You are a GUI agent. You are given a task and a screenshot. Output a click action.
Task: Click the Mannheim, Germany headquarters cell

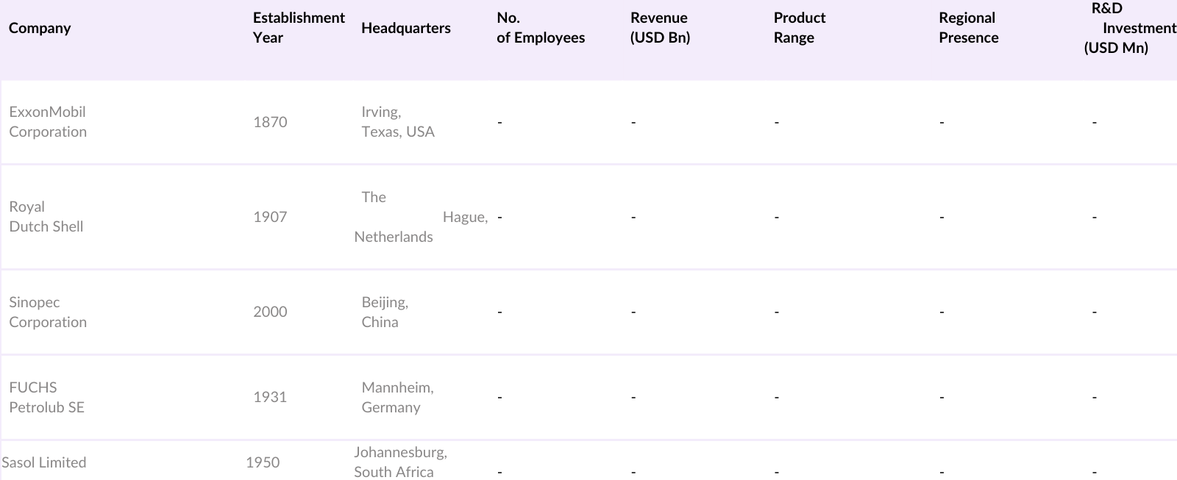[x=397, y=398]
